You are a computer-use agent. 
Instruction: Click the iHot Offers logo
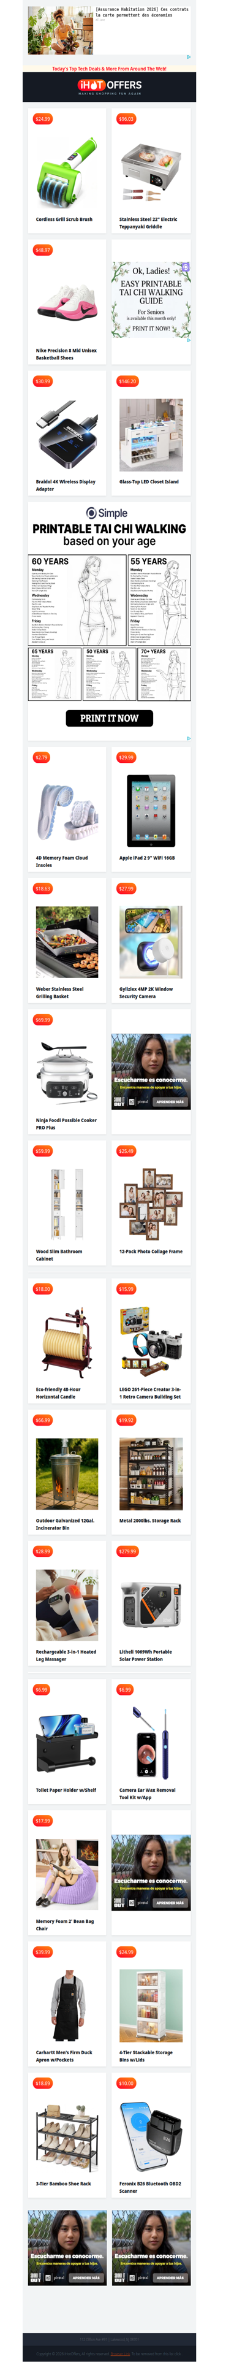[109, 86]
